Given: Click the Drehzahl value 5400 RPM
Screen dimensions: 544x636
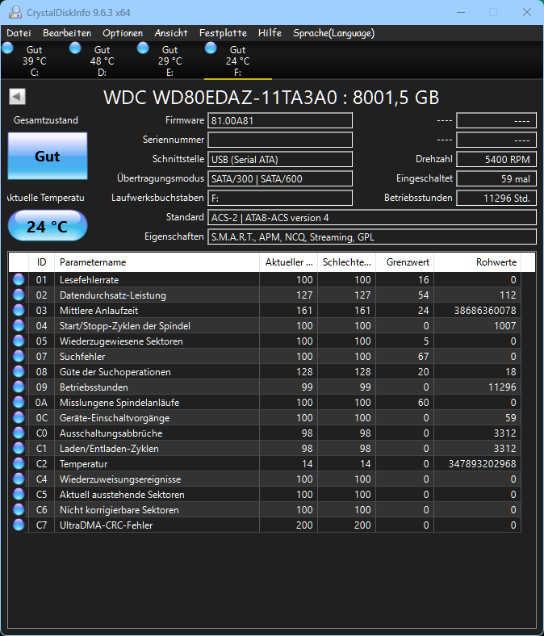Looking at the screenshot, I should click(496, 160).
